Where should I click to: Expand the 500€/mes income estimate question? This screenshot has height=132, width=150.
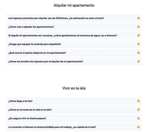point(74,18)
